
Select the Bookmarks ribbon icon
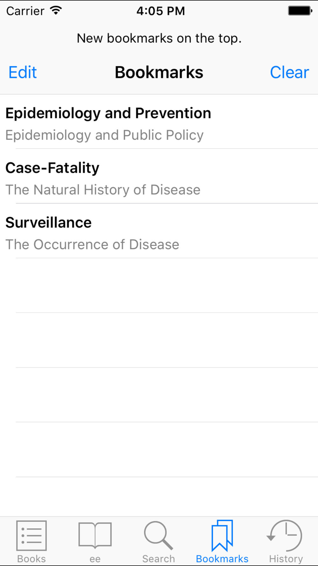click(222, 535)
